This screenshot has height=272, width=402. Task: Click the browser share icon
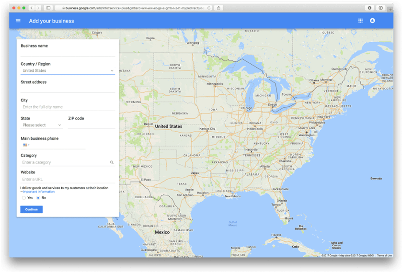pos(219,8)
